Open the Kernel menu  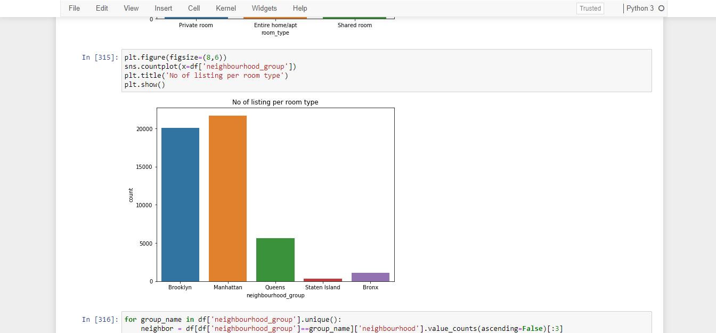coord(226,8)
